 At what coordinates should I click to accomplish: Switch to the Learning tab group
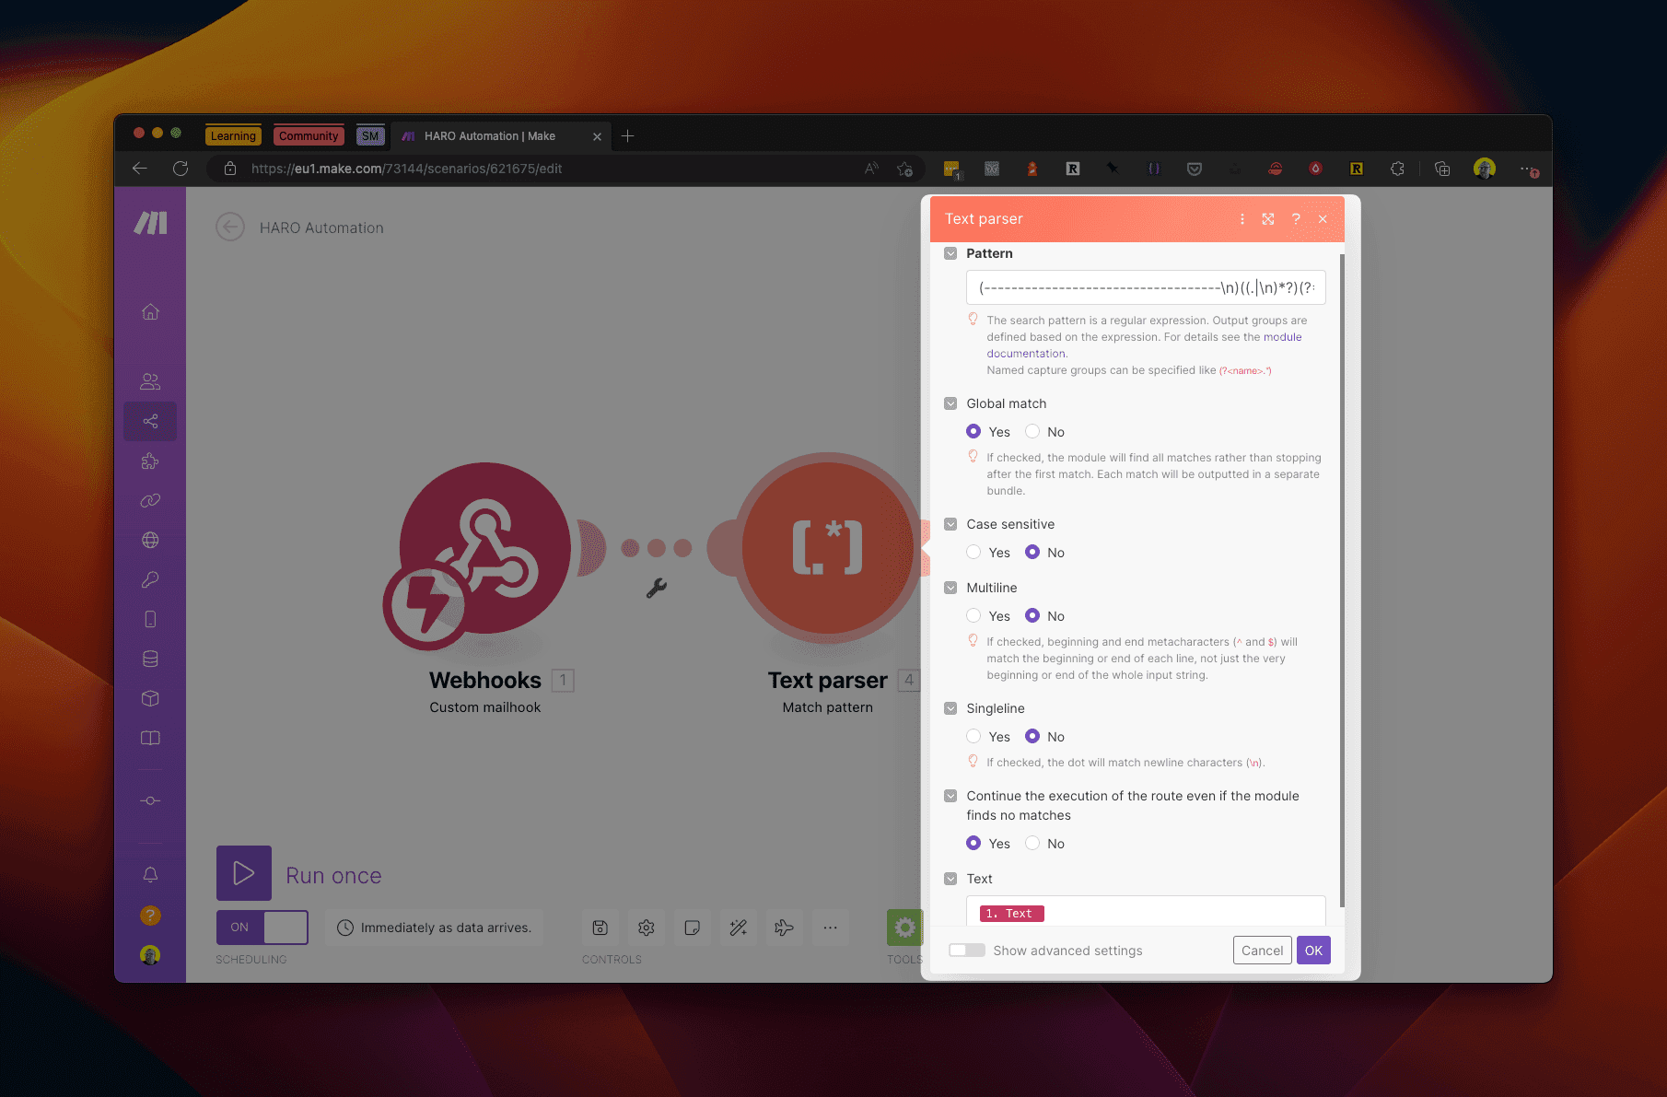pyautogui.click(x=233, y=136)
